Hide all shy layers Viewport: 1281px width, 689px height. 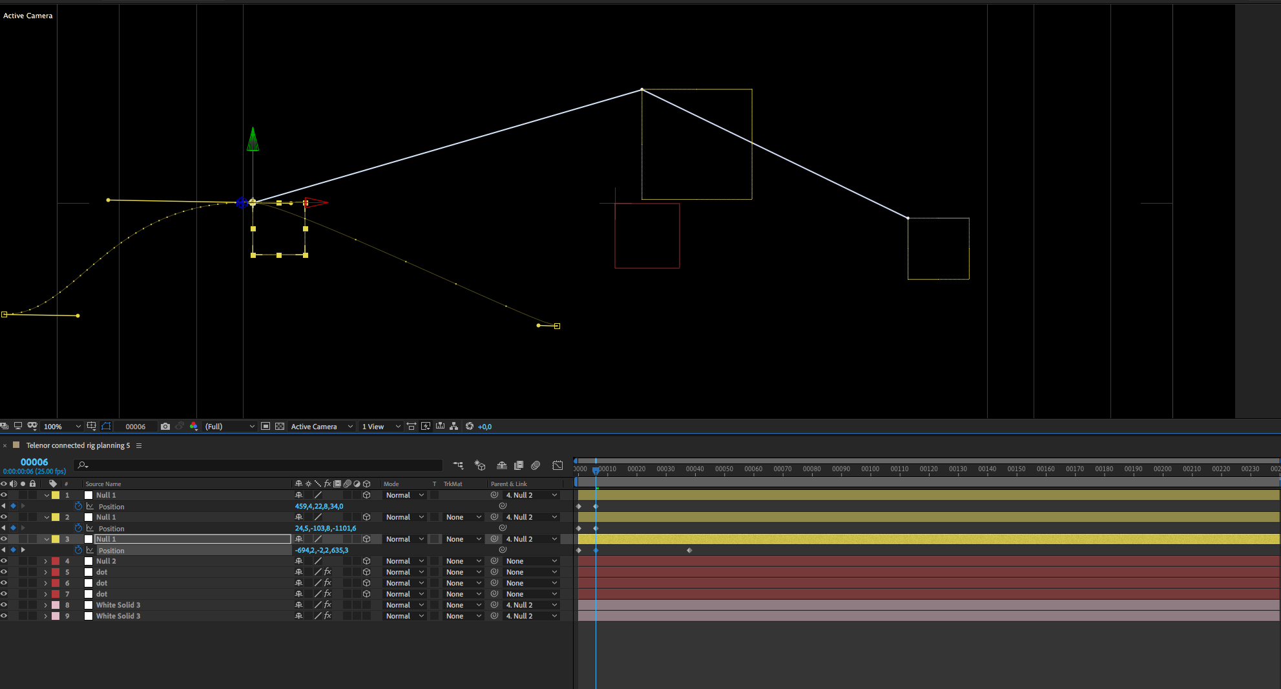click(x=501, y=465)
